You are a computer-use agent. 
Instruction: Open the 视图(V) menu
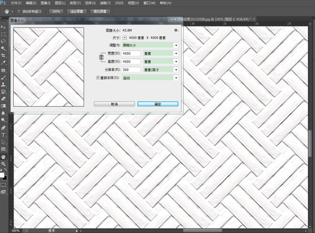pyautogui.click(x=133, y=3)
